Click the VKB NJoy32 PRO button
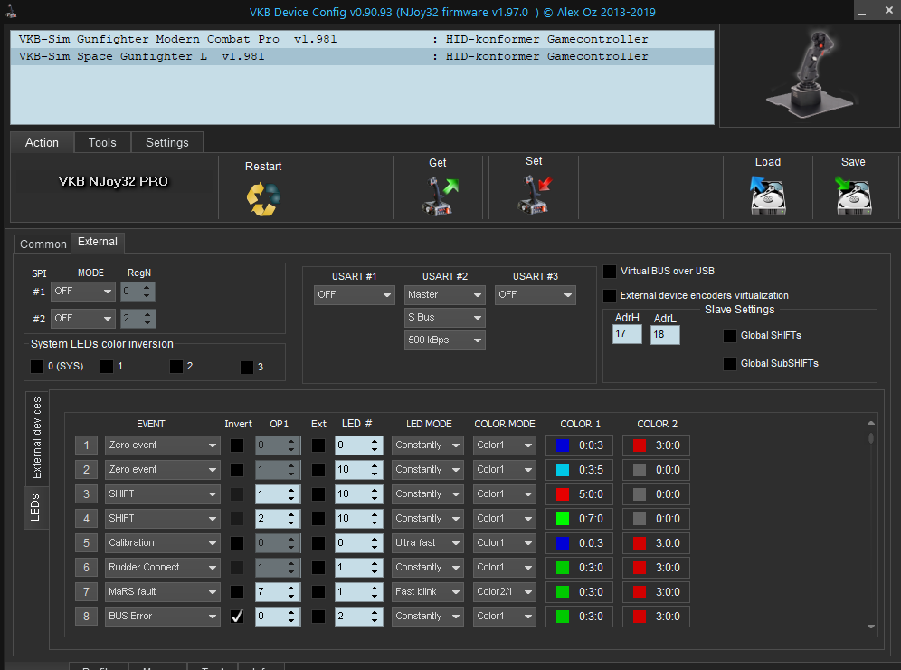 [x=113, y=181]
